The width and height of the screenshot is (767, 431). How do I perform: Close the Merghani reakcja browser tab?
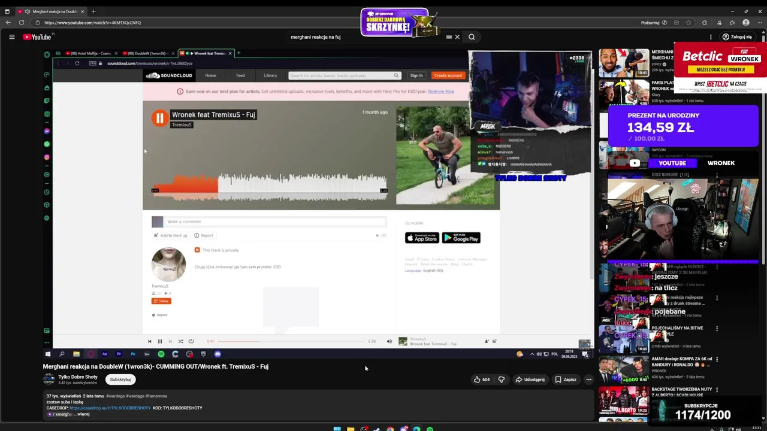[x=83, y=11]
